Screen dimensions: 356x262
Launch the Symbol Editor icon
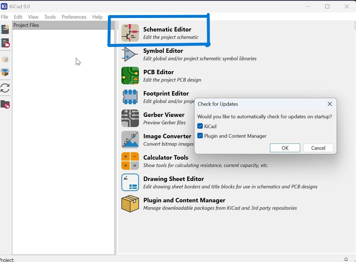coord(130,54)
